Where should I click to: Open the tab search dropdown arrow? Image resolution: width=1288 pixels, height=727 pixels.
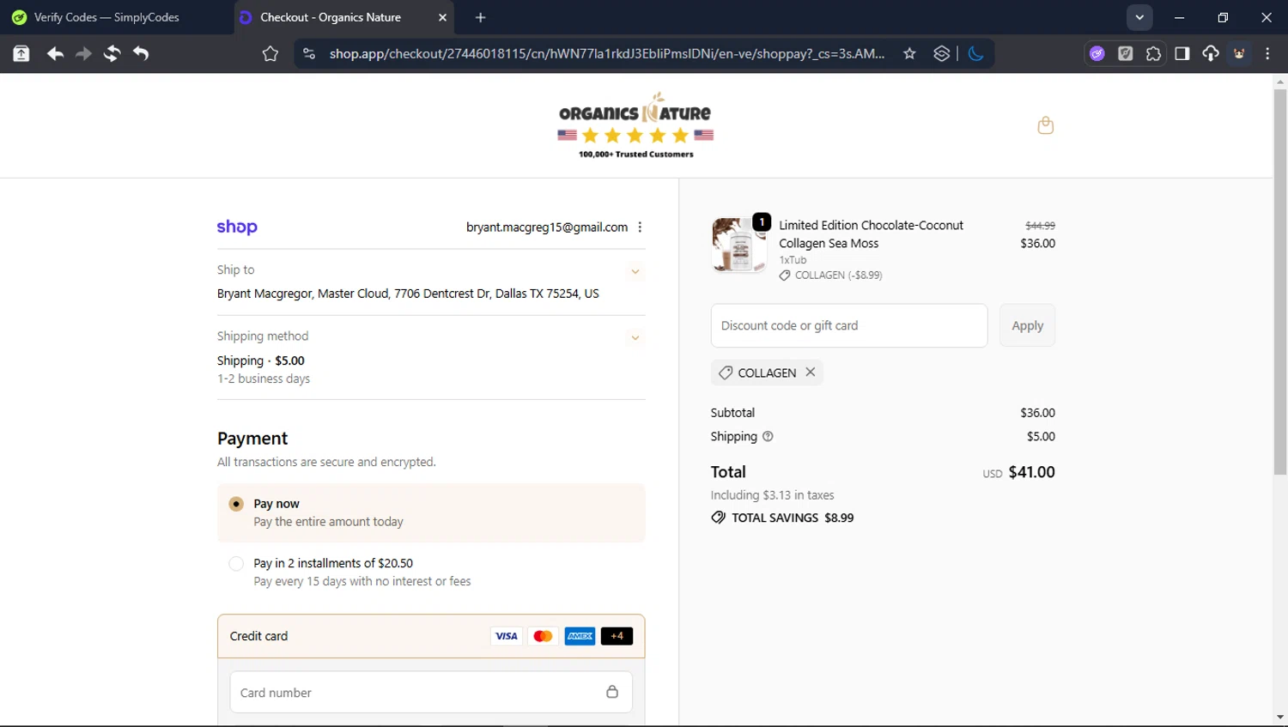pyautogui.click(x=1139, y=17)
